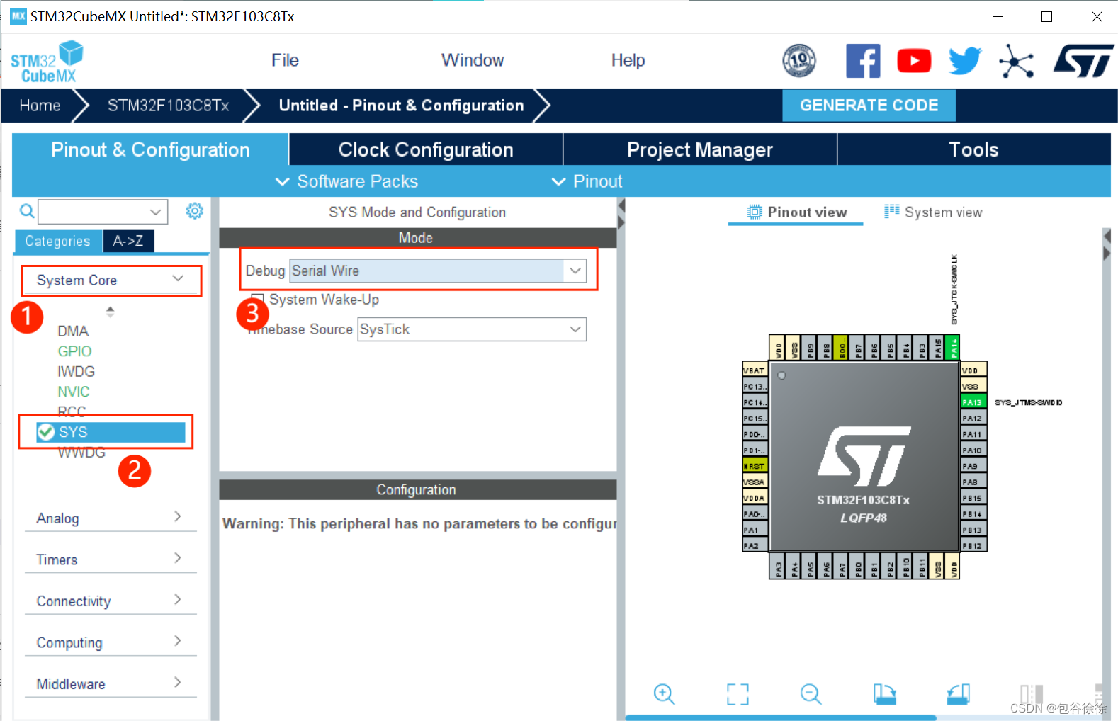Screen dimensions: 1118x721
Task: Click the NRST pin on the chip
Action: 755,466
